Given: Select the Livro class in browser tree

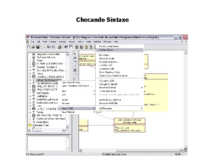Looking at the screenshot, I should (x=39, y=106).
